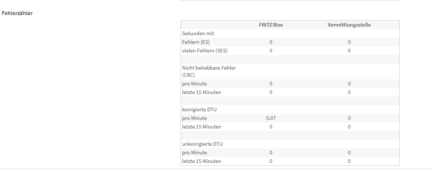Select Vermittlungsstelle value for Fehlern (ES)

point(349,42)
